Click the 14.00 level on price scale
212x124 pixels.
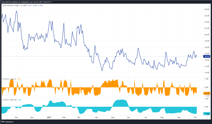(x=207, y=73)
